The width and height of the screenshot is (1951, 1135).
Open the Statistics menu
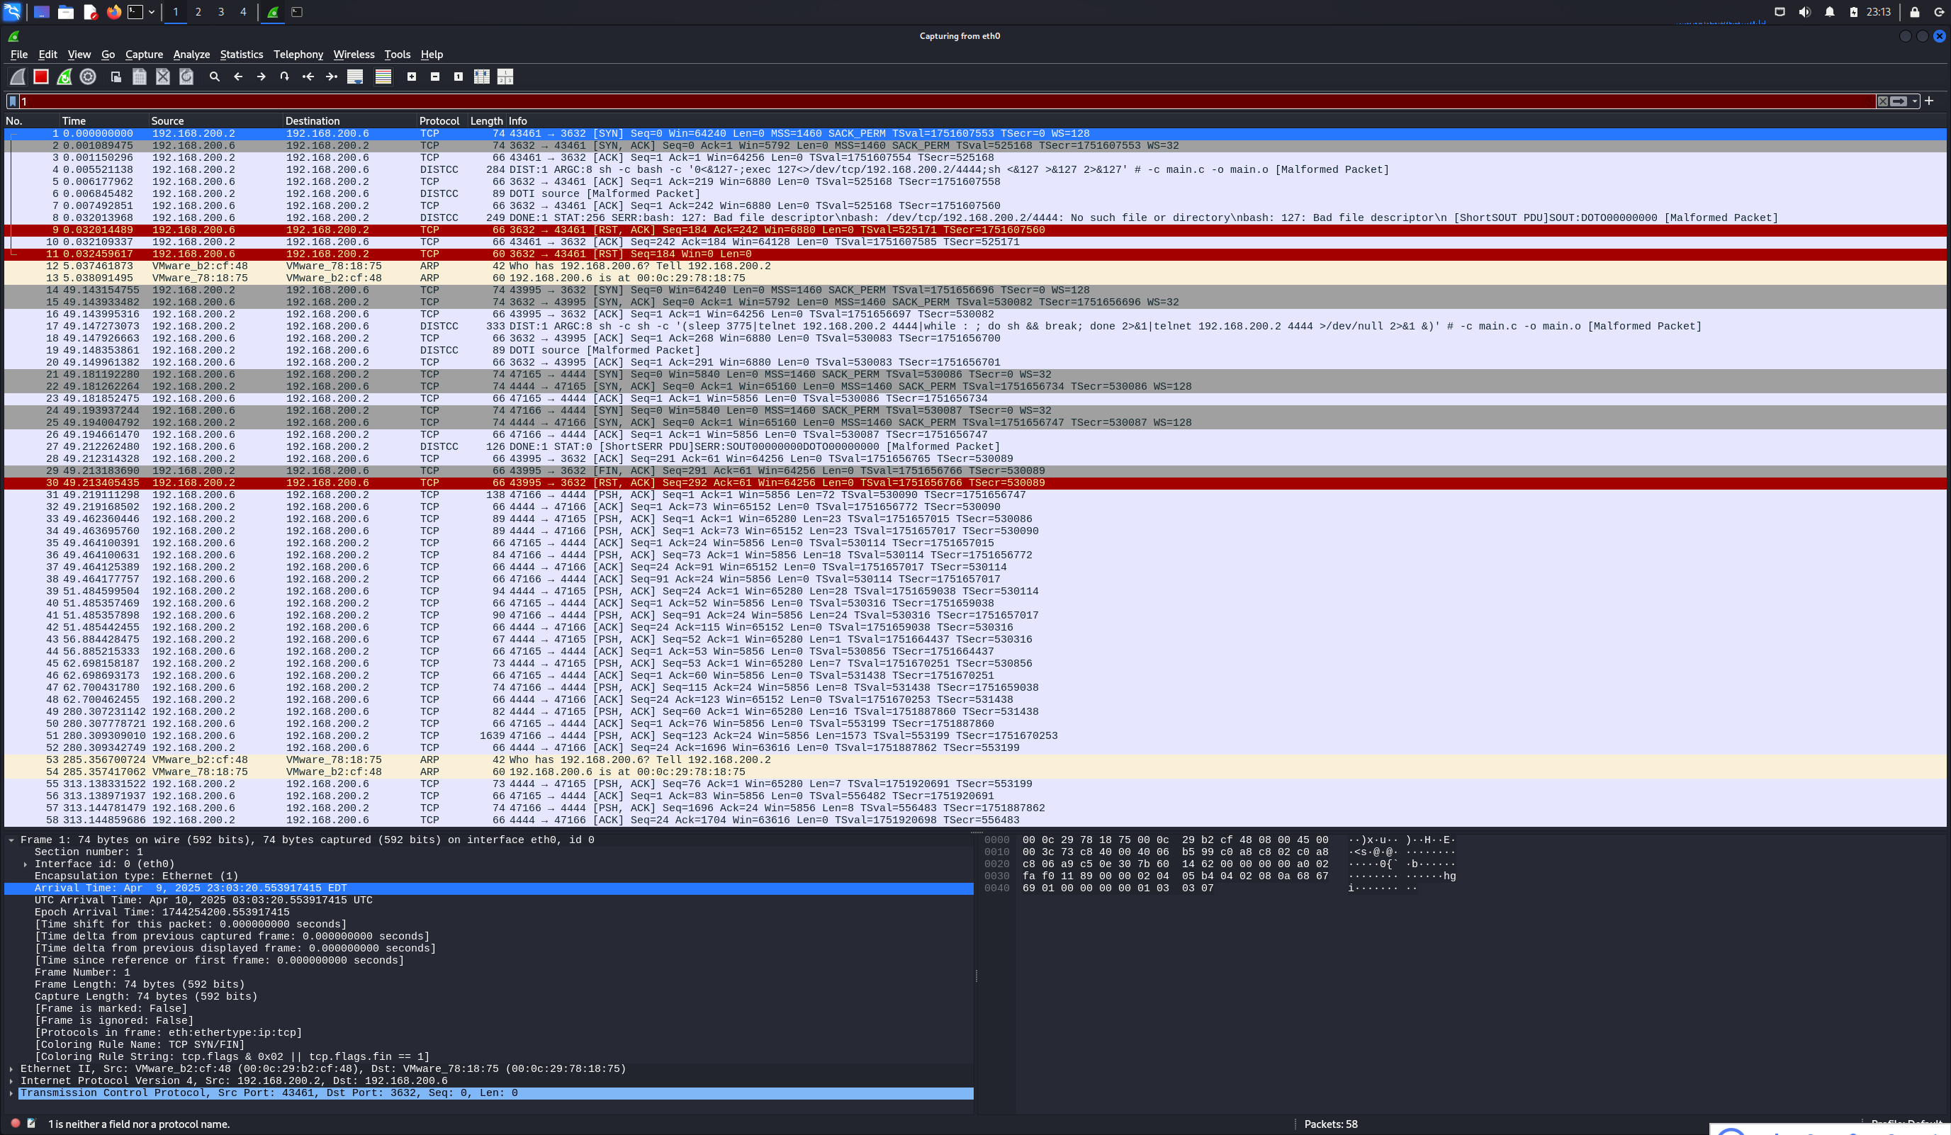(x=241, y=54)
